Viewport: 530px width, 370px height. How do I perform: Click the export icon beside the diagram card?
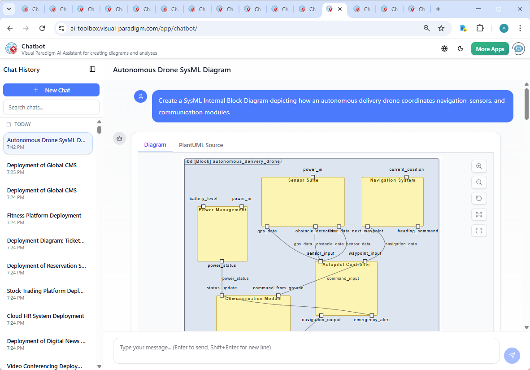[x=119, y=139]
